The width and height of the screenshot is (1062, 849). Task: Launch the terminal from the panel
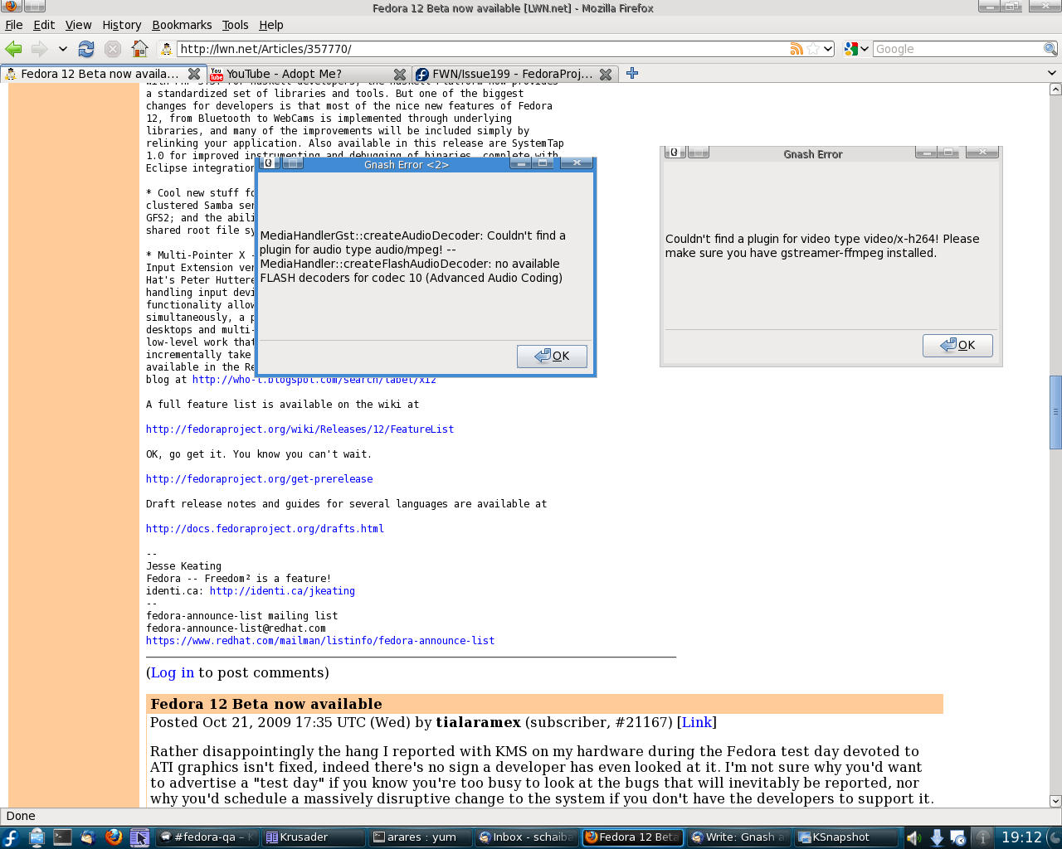[62, 837]
